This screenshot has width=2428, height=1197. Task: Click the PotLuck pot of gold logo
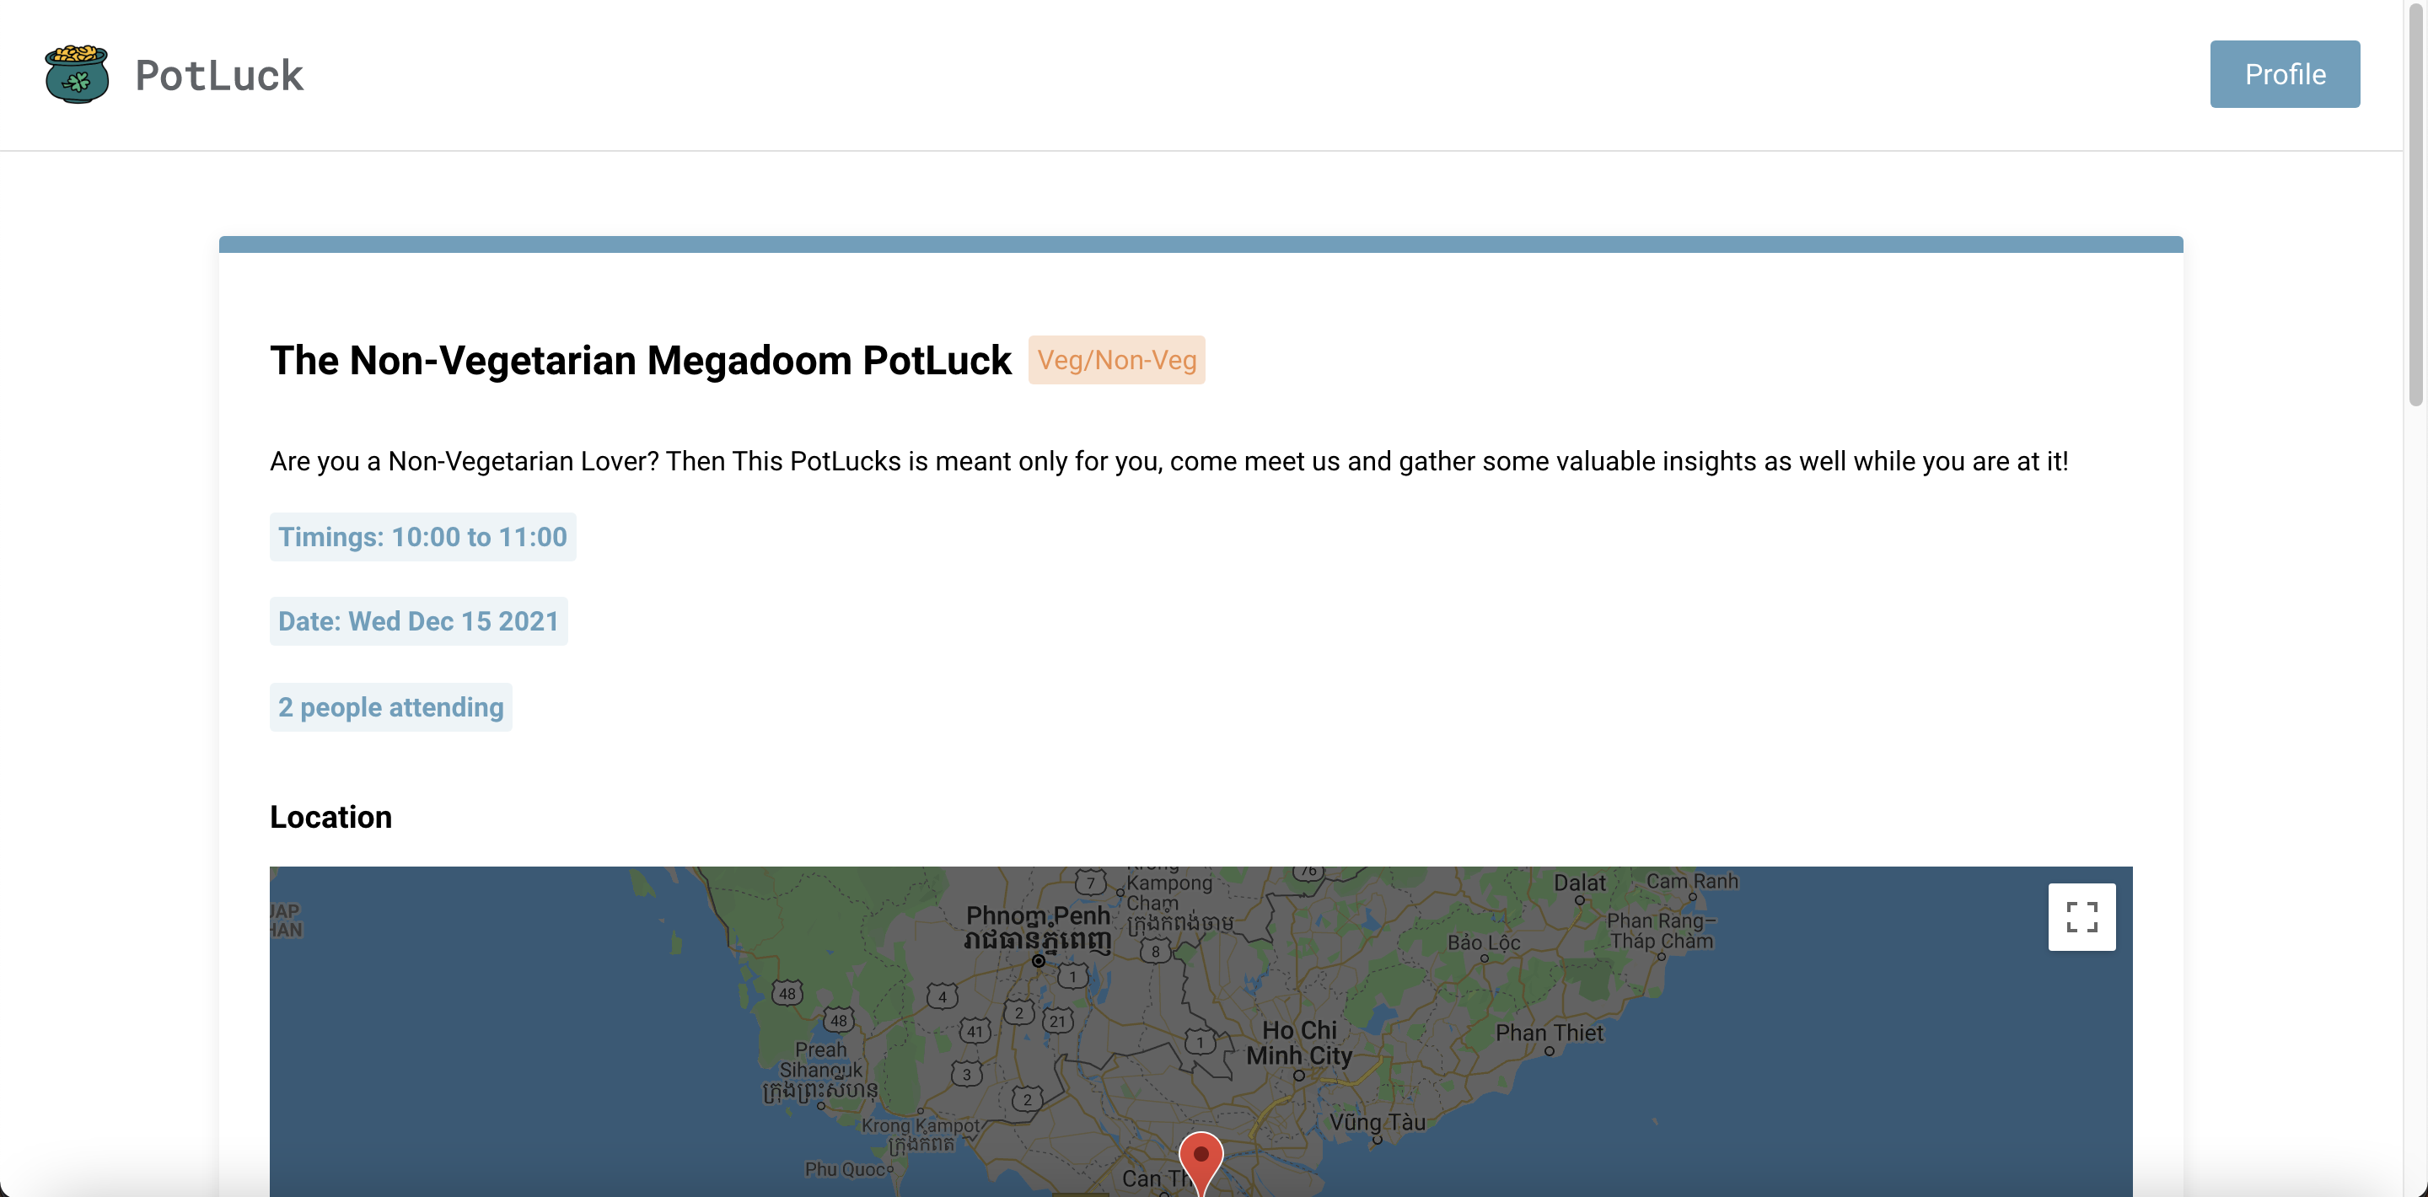tap(77, 74)
